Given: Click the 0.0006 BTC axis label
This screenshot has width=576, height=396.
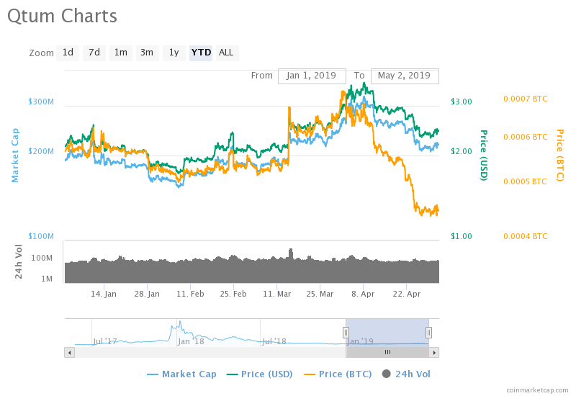Looking at the screenshot, I should pyautogui.click(x=526, y=137).
